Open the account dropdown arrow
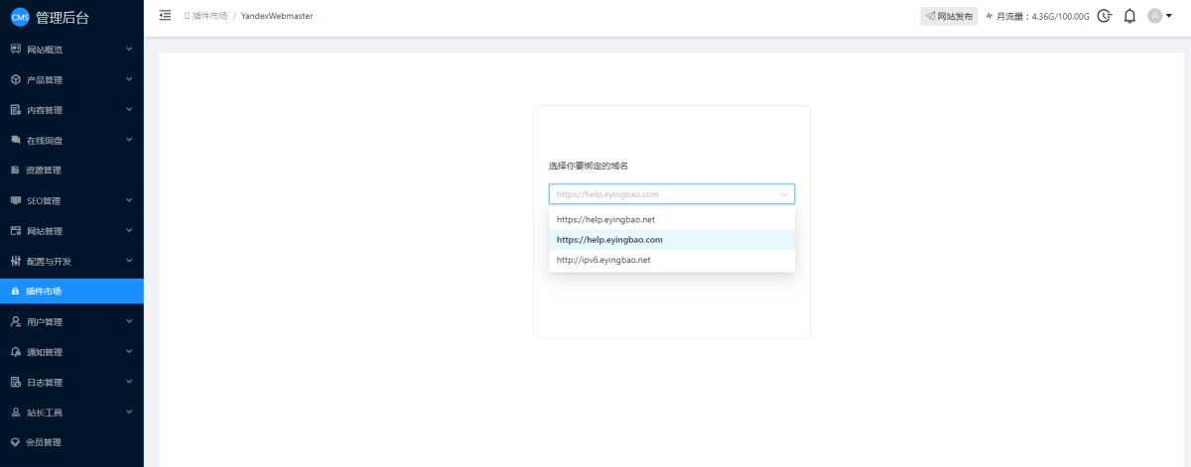Screen dimensions: 1191x467 (1168, 17)
